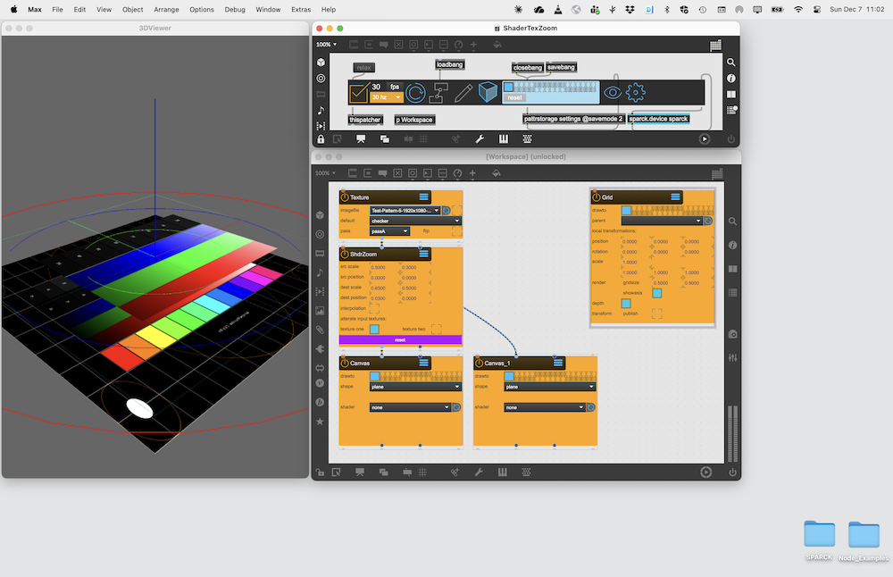
Task: Click the blue 3D cube icon
Action: click(x=488, y=92)
